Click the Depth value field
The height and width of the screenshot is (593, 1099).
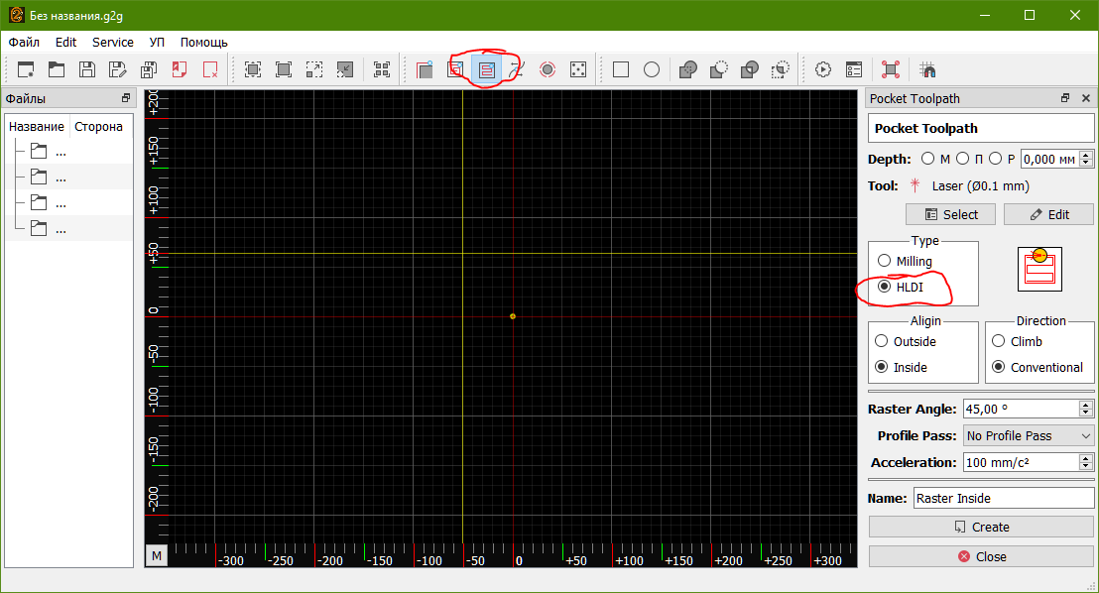click(1050, 159)
